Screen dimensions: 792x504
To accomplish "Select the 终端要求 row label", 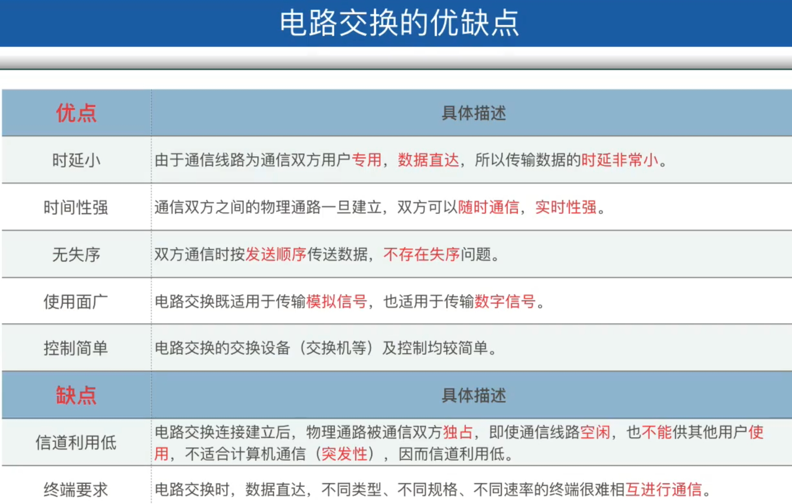I will click(76, 489).
